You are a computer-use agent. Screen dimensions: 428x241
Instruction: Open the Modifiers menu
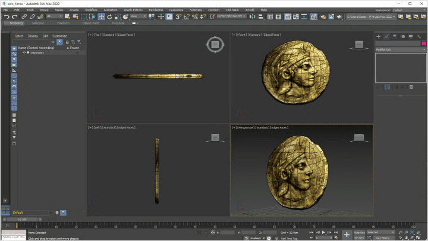91,10
